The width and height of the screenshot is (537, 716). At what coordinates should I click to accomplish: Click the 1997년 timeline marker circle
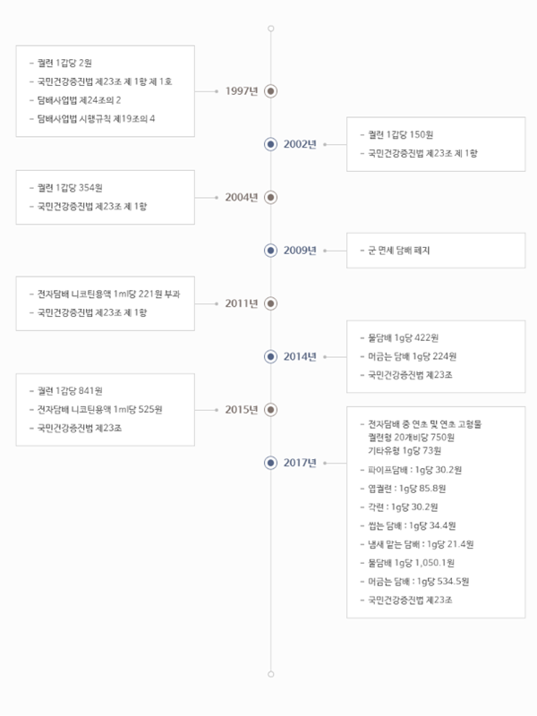pos(271,91)
